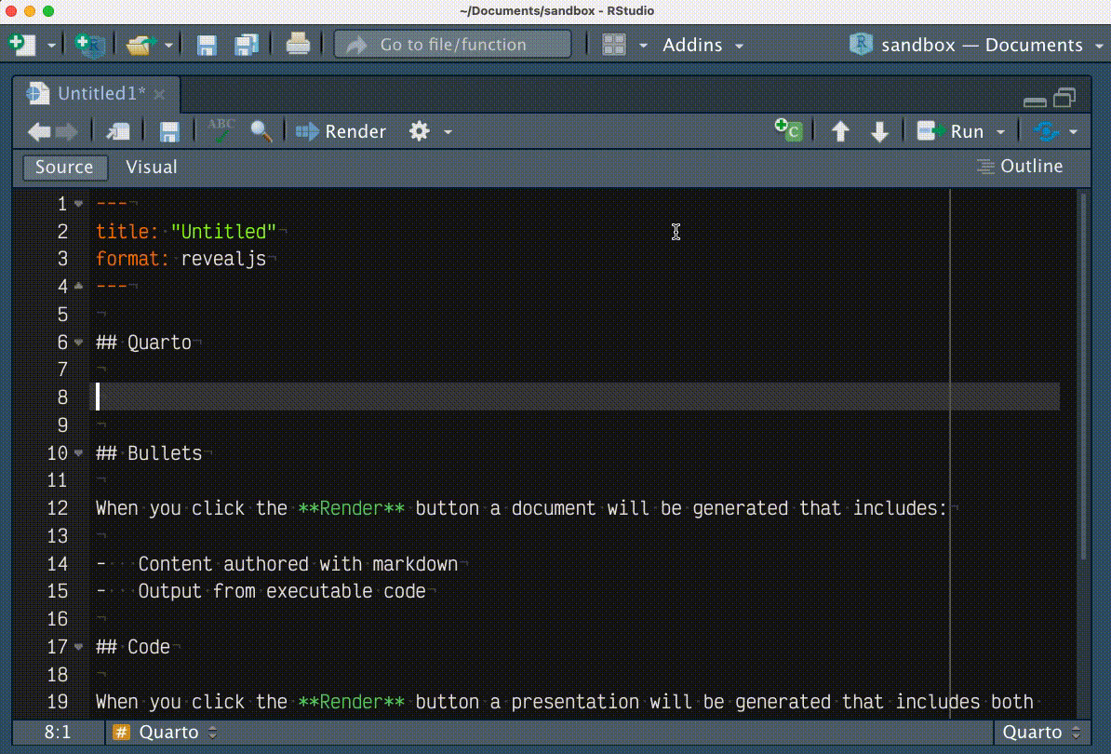Toggle the document Outline panel
1111x754 pixels.
coord(1020,166)
